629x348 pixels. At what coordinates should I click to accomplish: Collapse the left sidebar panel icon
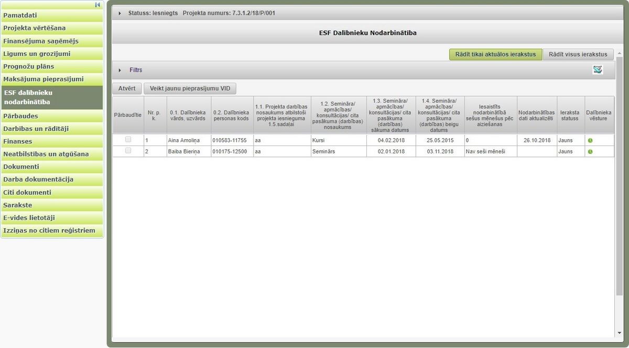point(97,5)
